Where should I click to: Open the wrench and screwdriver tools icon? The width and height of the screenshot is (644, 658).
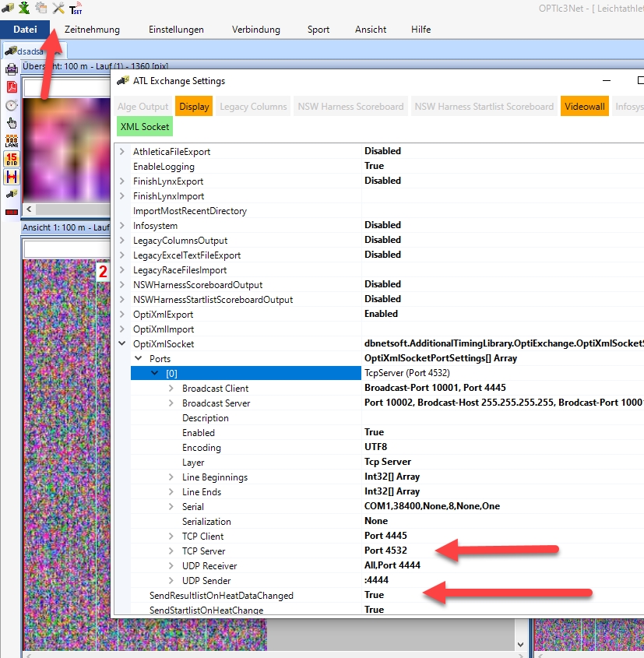point(58,9)
